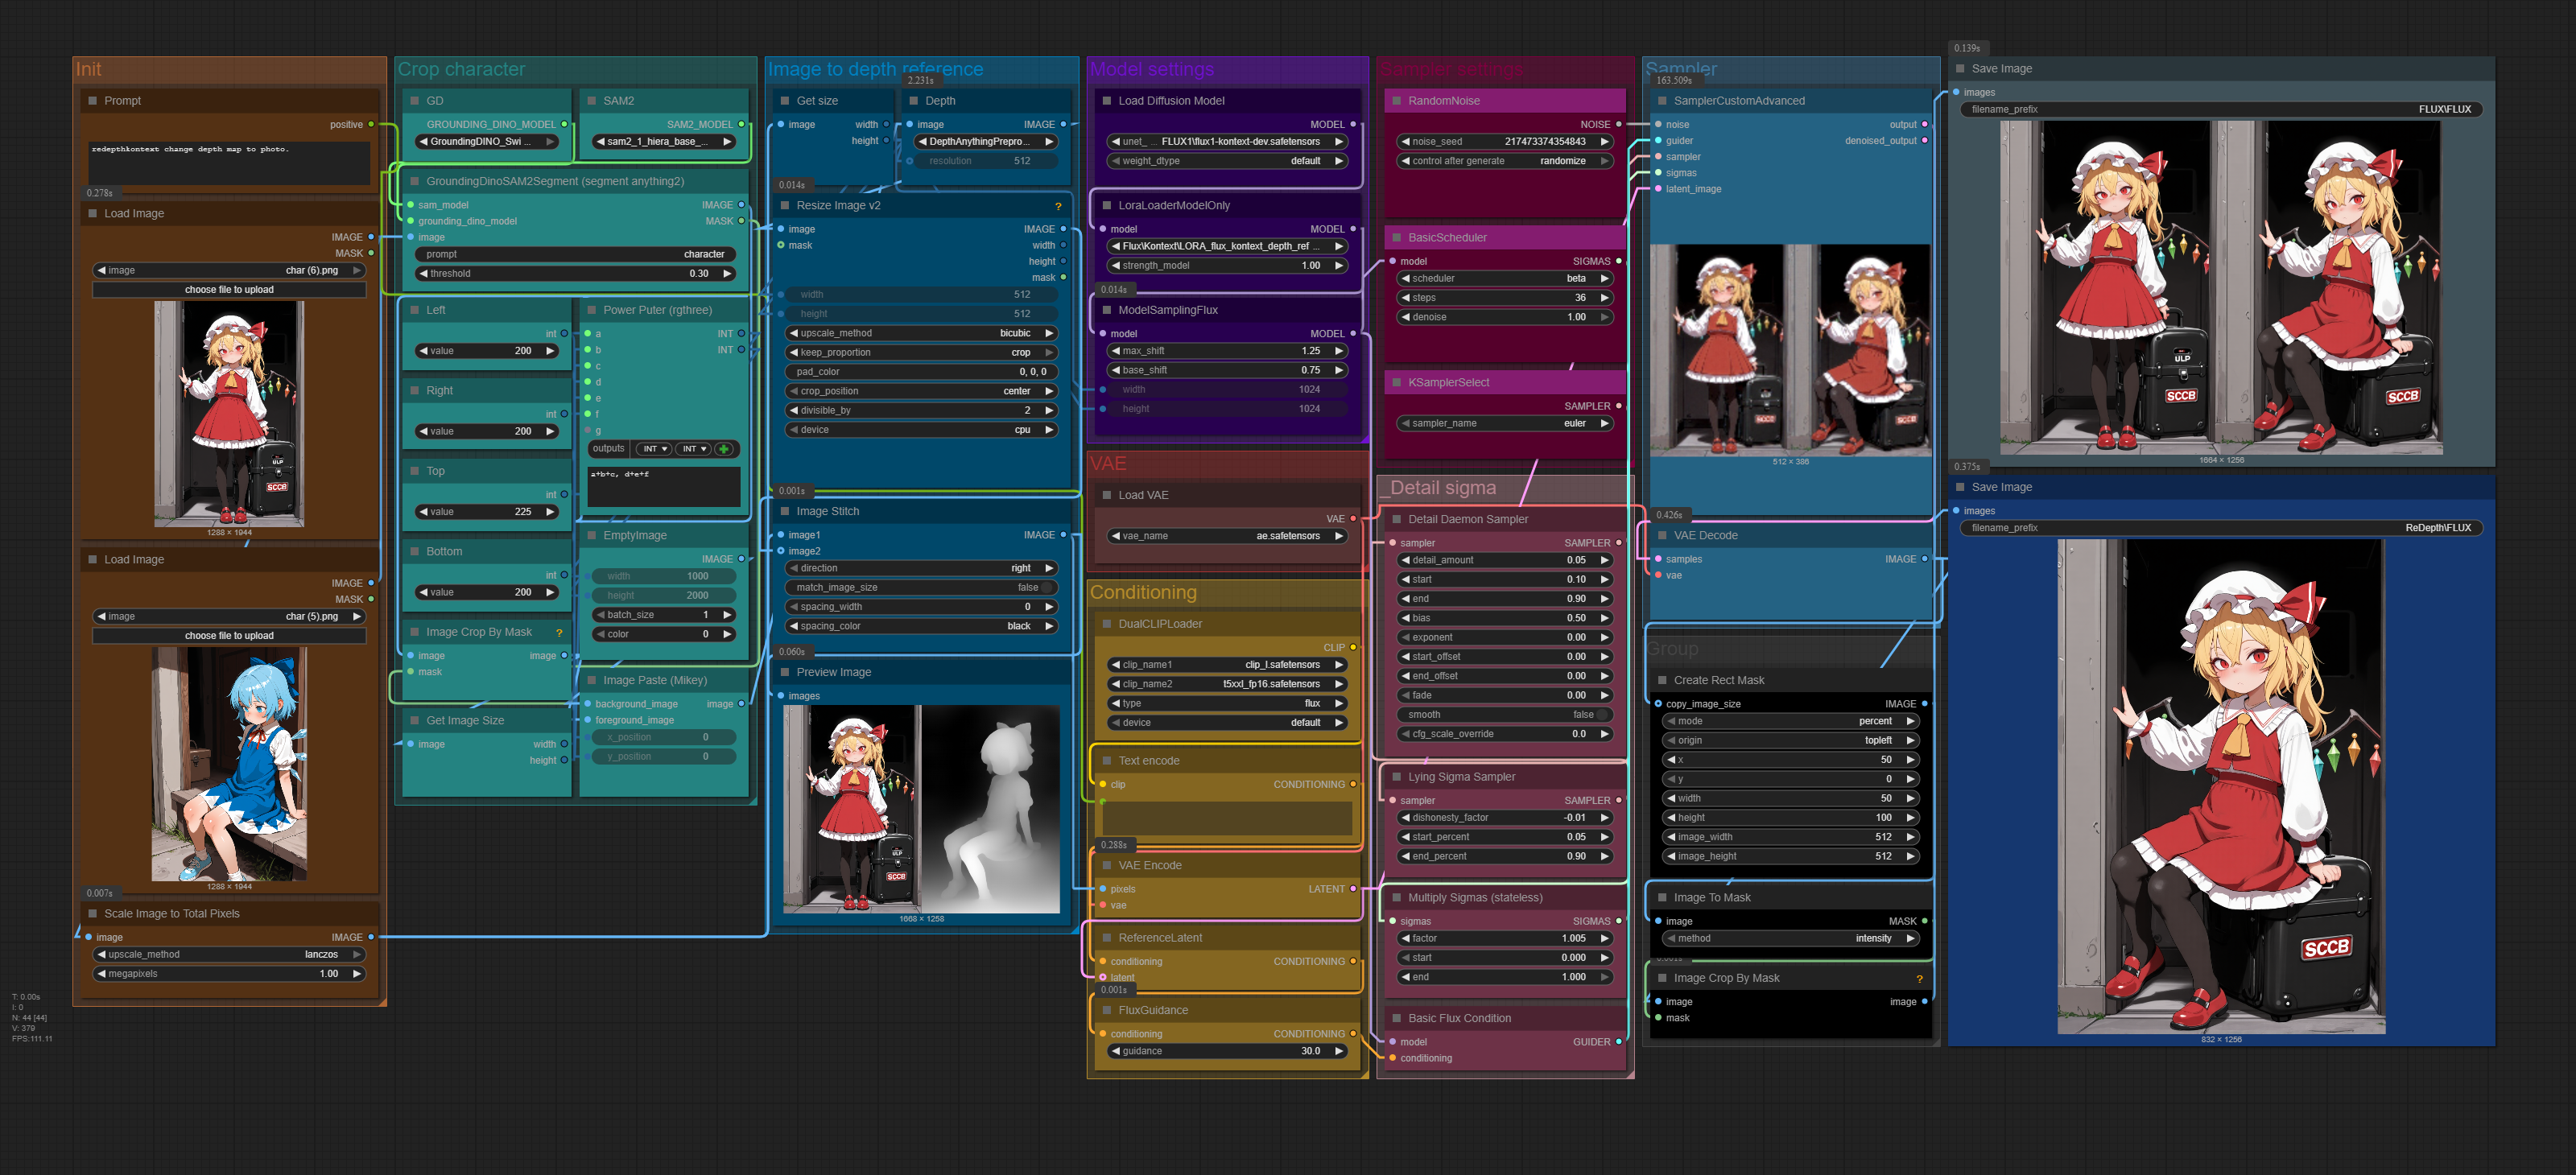2576x1175 pixels.
Task: Collapse the Prompt node via its square toggle
Action: [93, 101]
